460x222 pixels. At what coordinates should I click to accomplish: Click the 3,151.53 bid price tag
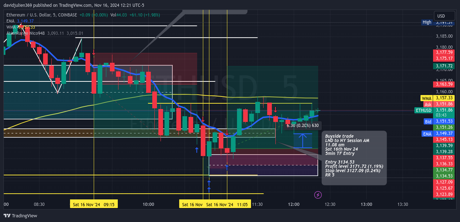pos(444,122)
